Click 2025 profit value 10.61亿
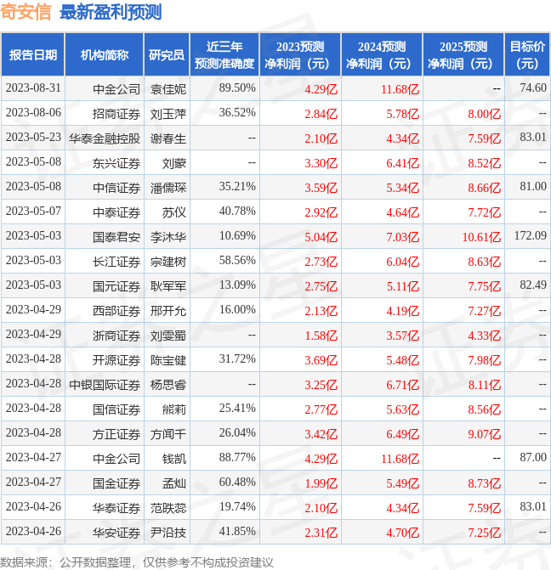 click(481, 237)
